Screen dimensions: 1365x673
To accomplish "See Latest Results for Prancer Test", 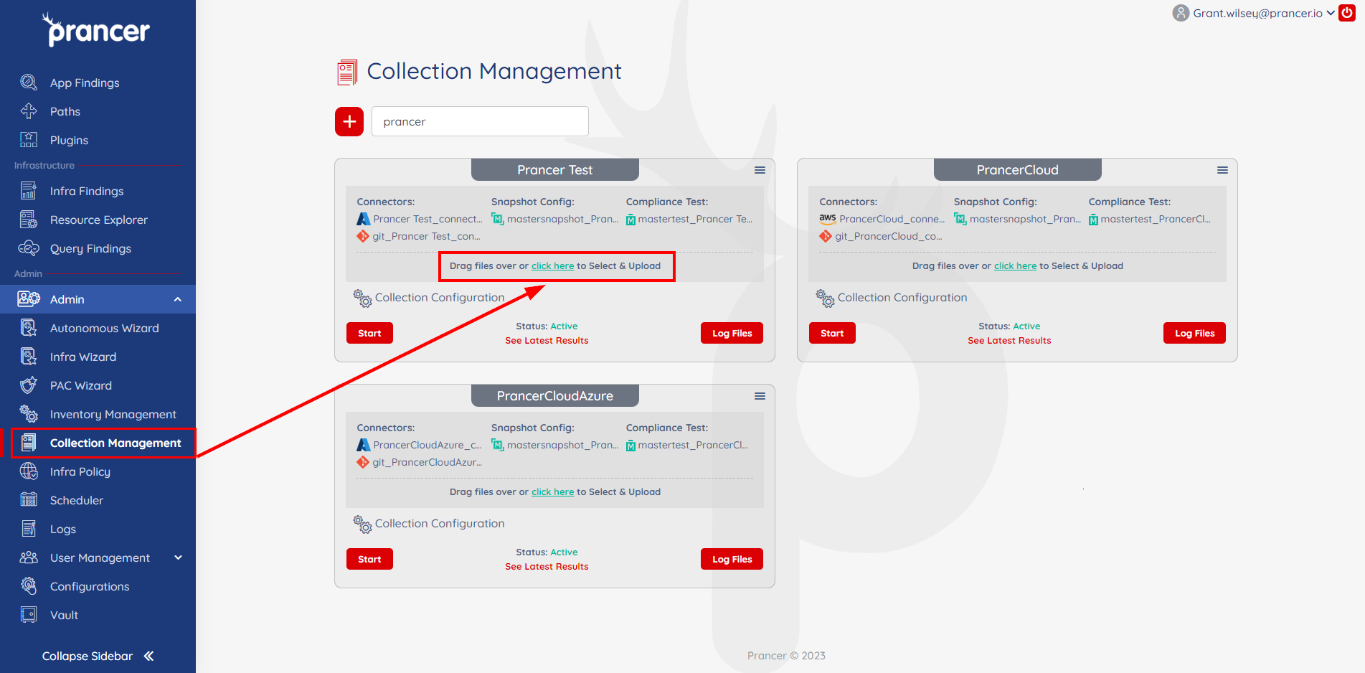I will 547,341.
